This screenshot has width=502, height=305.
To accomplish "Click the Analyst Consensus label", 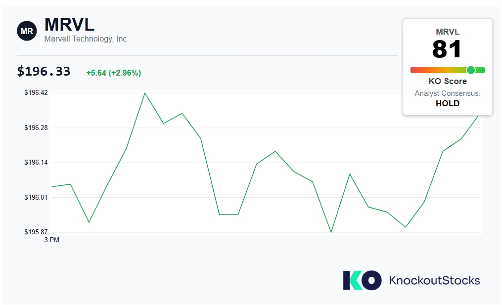I will (448, 93).
